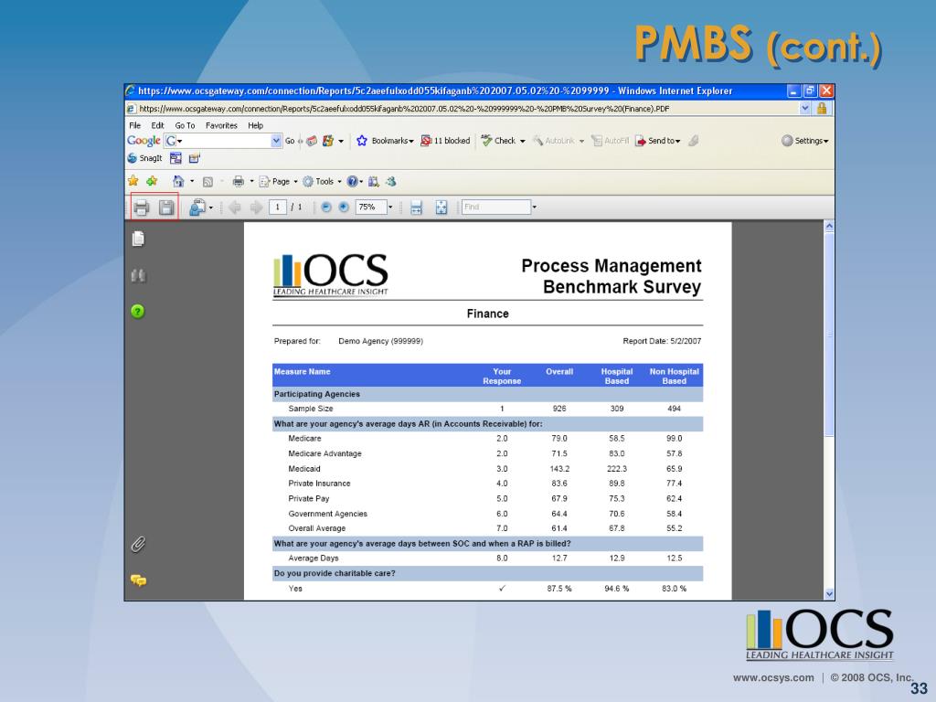
Task: Click the www.ocsys.com link in slide footer
Action: point(773,677)
